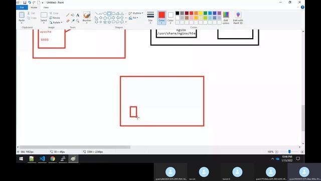This screenshot has width=321, height=181.
Task: Open the Rotate dropdown
Action: 56,22
